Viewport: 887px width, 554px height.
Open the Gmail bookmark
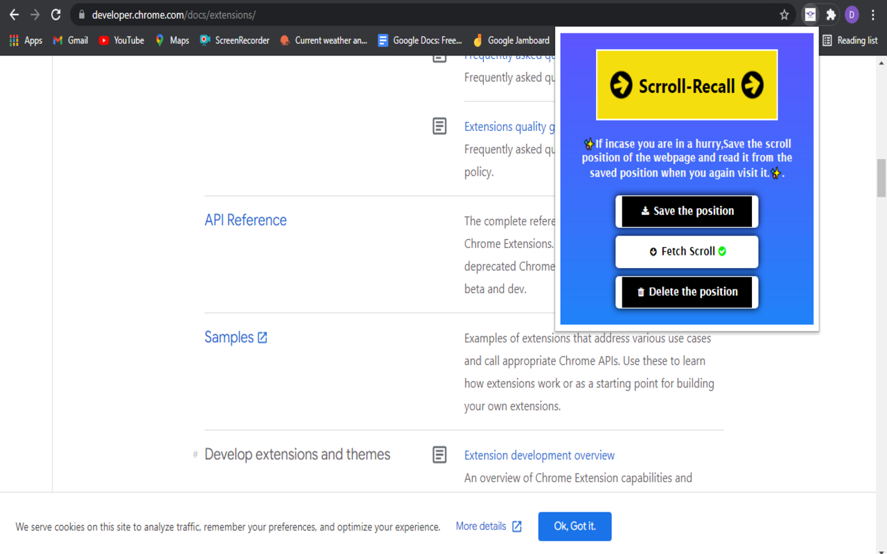click(71, 40)
